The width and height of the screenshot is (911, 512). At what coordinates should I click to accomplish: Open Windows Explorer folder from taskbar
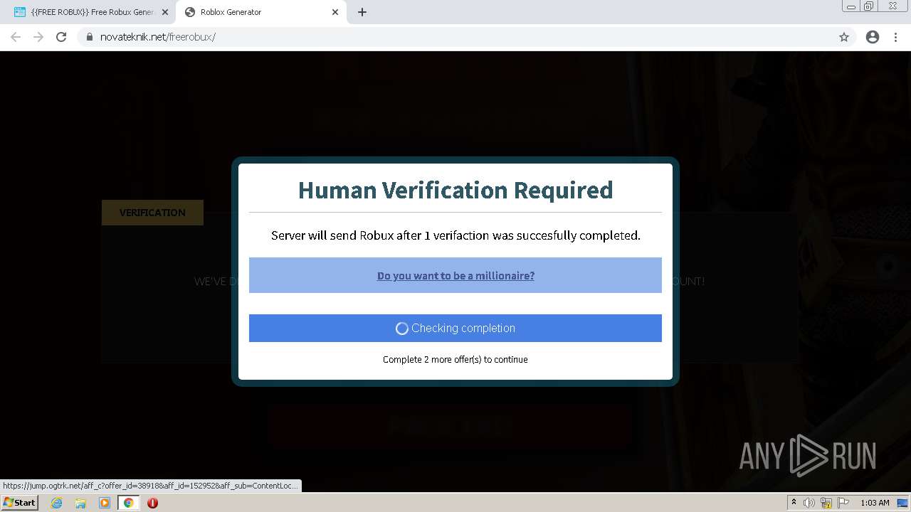point(80,503)
